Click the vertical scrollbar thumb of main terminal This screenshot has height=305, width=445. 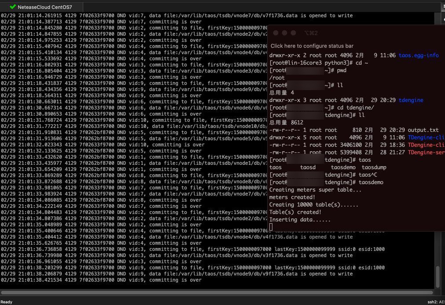point(438,277)
